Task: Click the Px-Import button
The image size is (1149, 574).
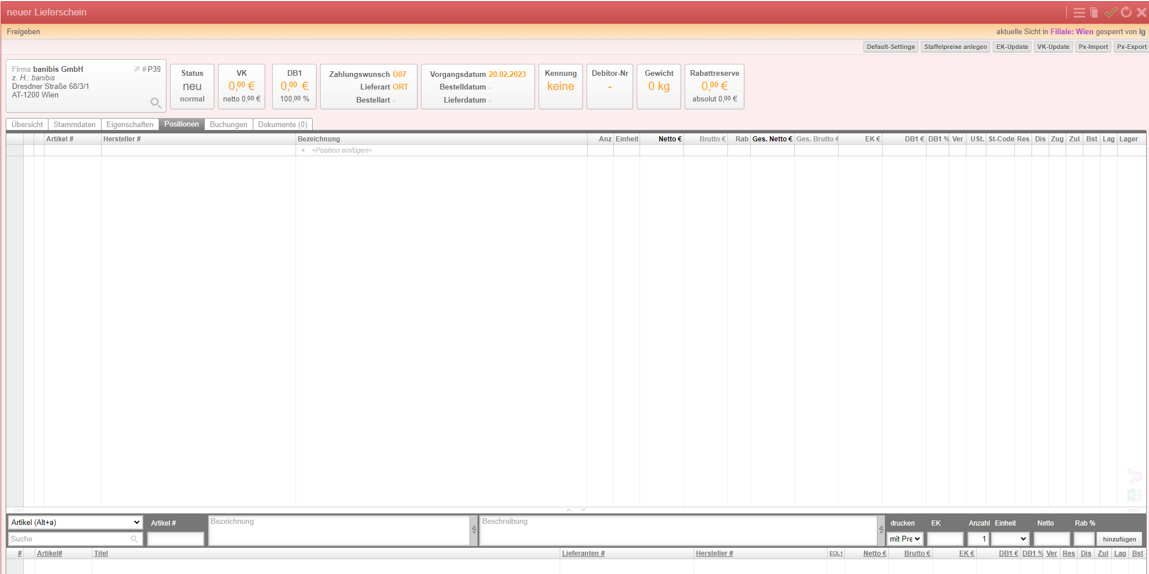Action: point(1093,47)
